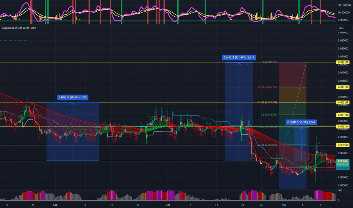The image size is (353, 208).
Task: Click the 19 date label on time axis
Action: pyautogui.click(x=7, y=205)
